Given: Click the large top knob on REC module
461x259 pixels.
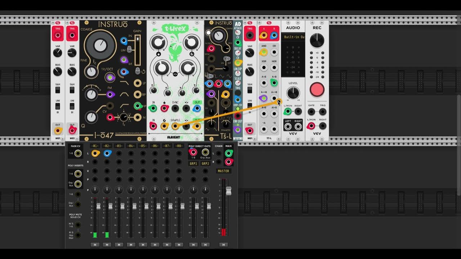Looking at the screenshot, I should 317,40.
